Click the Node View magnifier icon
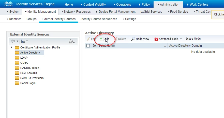This screenshot has height=118, width=224. [133, 39]
